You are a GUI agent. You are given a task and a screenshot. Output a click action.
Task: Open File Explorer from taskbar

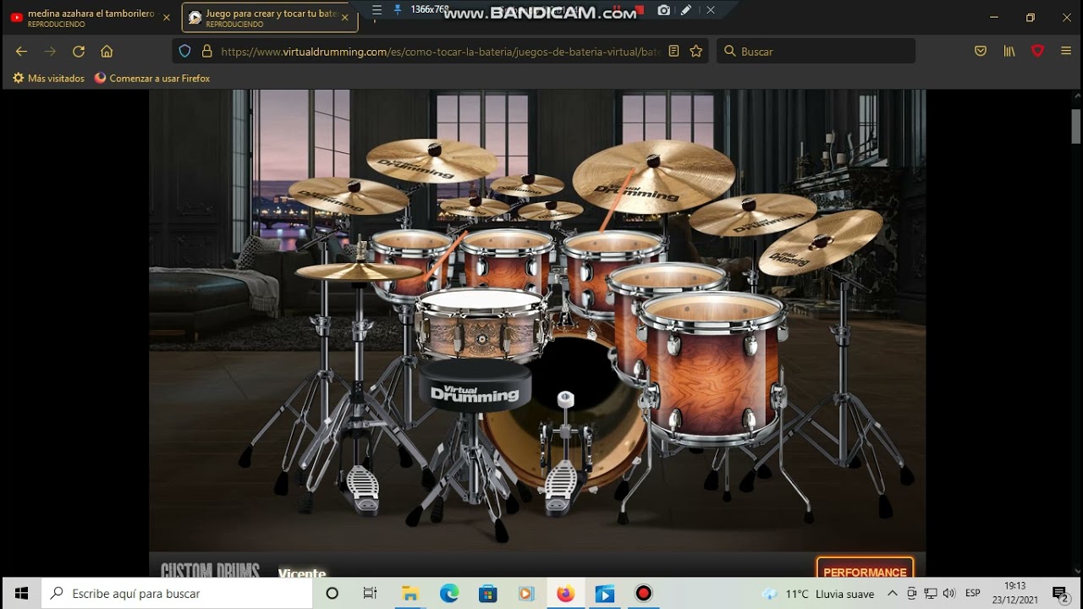click(x=410, y=594)
